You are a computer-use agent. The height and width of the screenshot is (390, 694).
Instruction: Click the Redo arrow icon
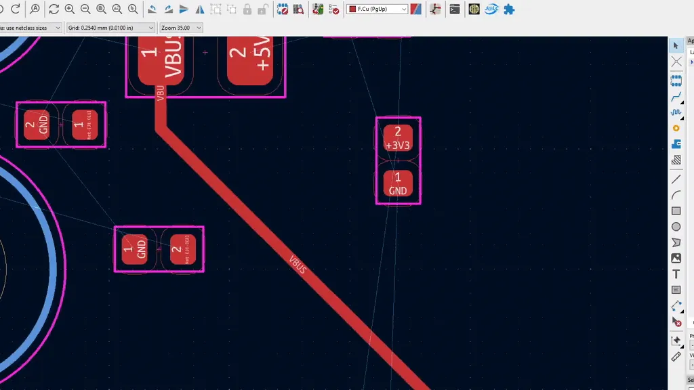coord(16,9)
